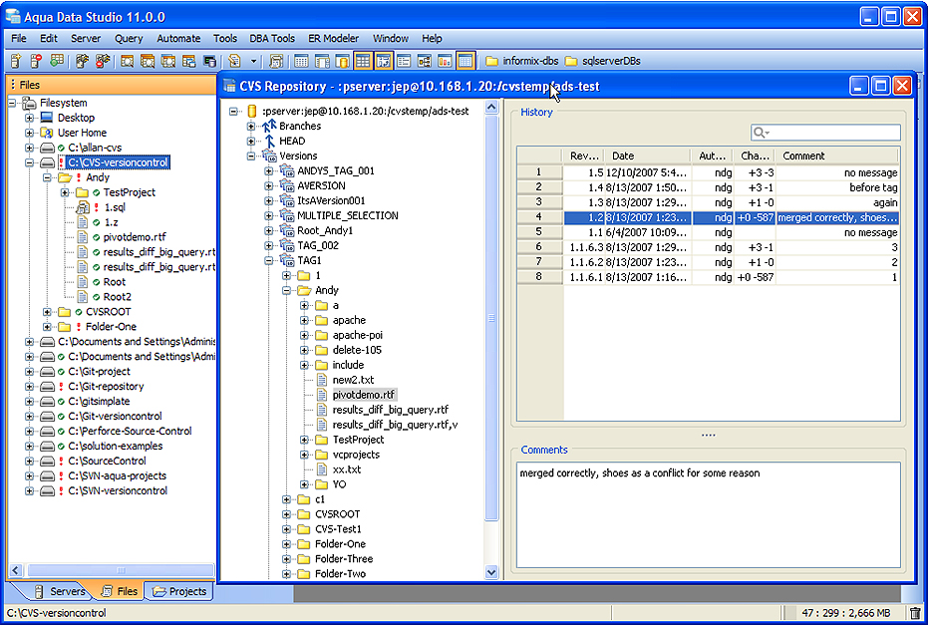Click the garbage collection trash can icon
The height and width of the screenshot is (625, 928).
point(915,613)
